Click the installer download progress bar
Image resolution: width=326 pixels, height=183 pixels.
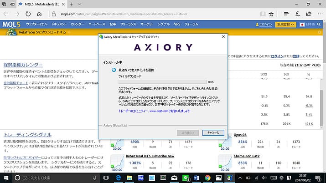(x=162, y=82)
